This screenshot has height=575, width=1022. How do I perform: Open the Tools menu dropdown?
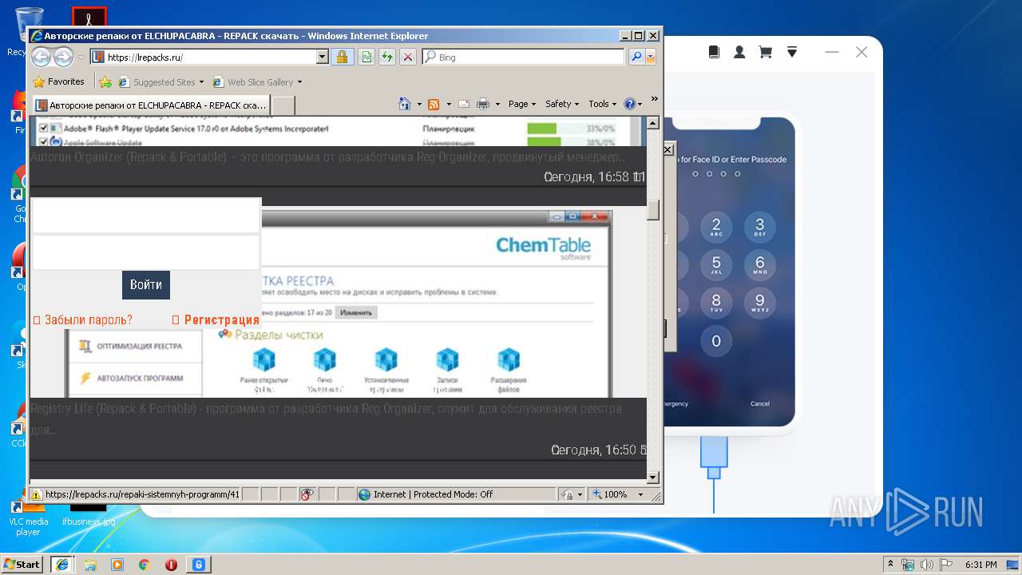pyautogui.click(x=603, y=104)
